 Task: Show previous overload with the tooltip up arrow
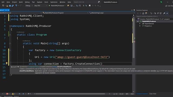[12, 67]
